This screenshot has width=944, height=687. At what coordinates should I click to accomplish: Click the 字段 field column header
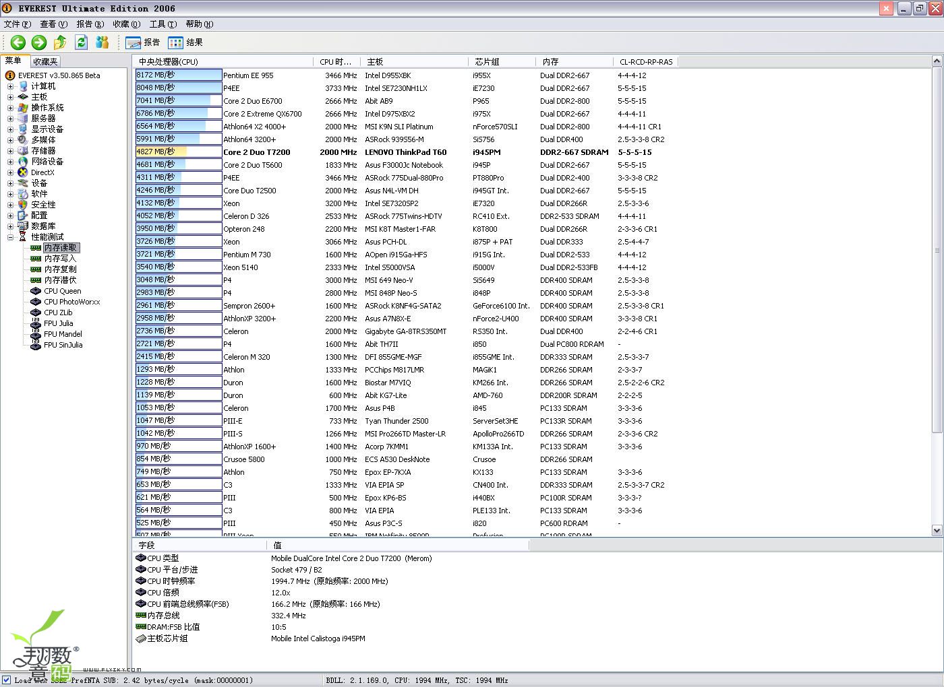pyautogui.click(x=201, y=545)
